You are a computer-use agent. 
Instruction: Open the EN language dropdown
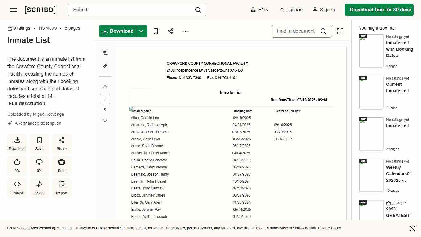pos(259,10)
